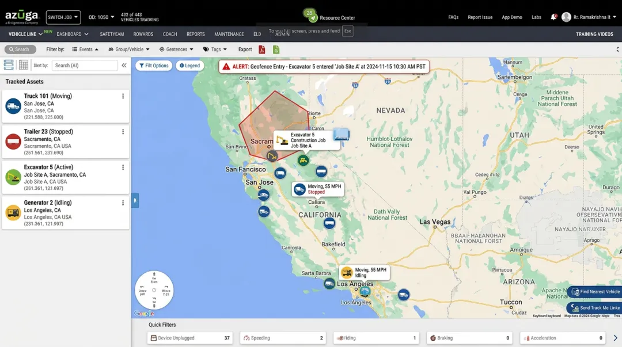This screenshot has width=622, height=347.
Task: Expand the Dashboard menu
Action: click(x=73, y=34)
